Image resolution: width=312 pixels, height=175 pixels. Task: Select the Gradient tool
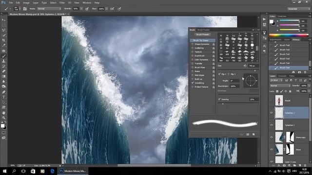click(3, 76)
